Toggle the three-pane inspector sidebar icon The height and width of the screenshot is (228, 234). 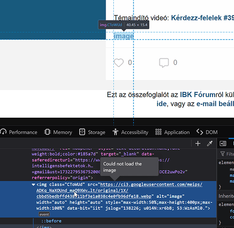point(223,143)
